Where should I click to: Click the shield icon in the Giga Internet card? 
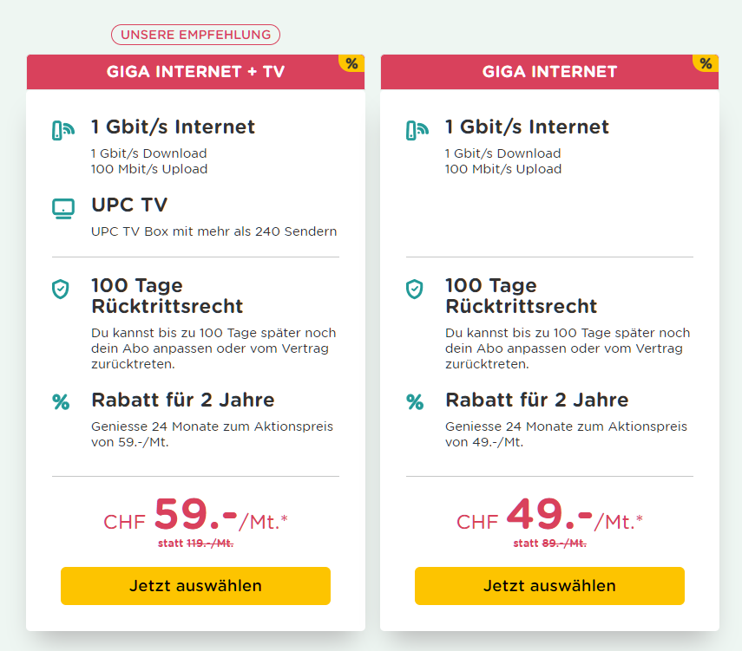415,290
